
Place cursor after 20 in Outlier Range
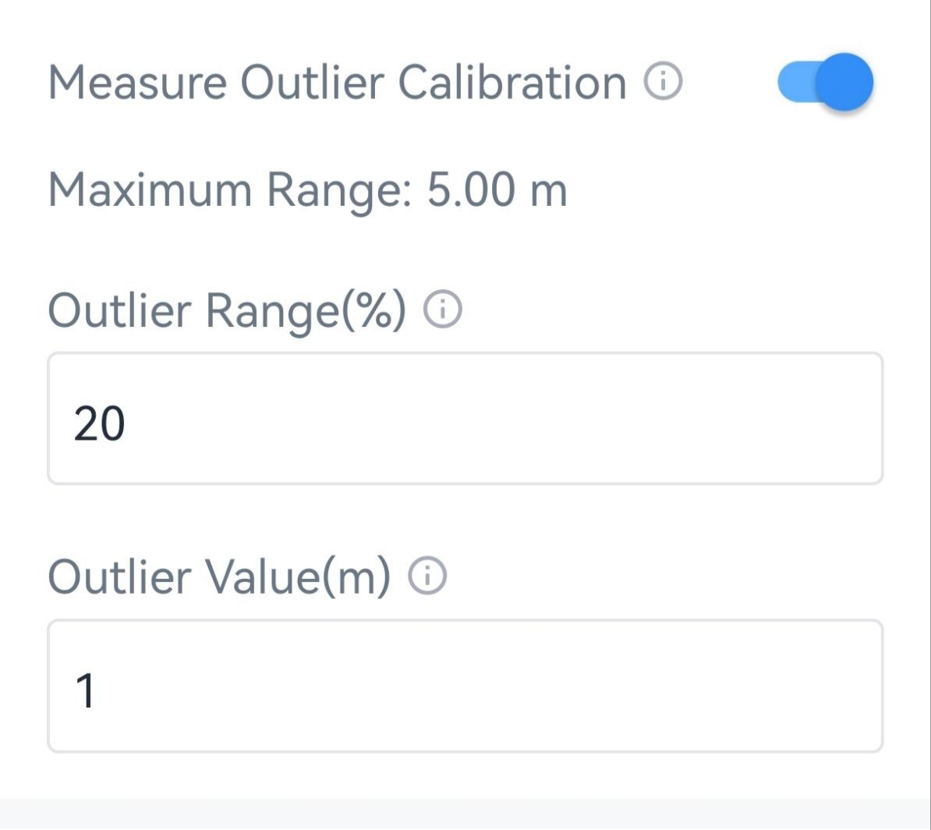[126, 425]
